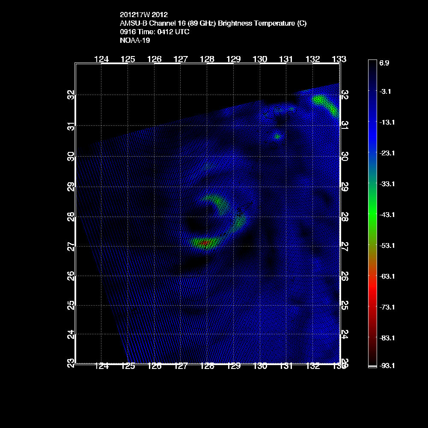The height and width of the screenshot is (428, 428).
Task: Click the small green spot near 130.6E, 31N
Action: (x=277, y=137)
